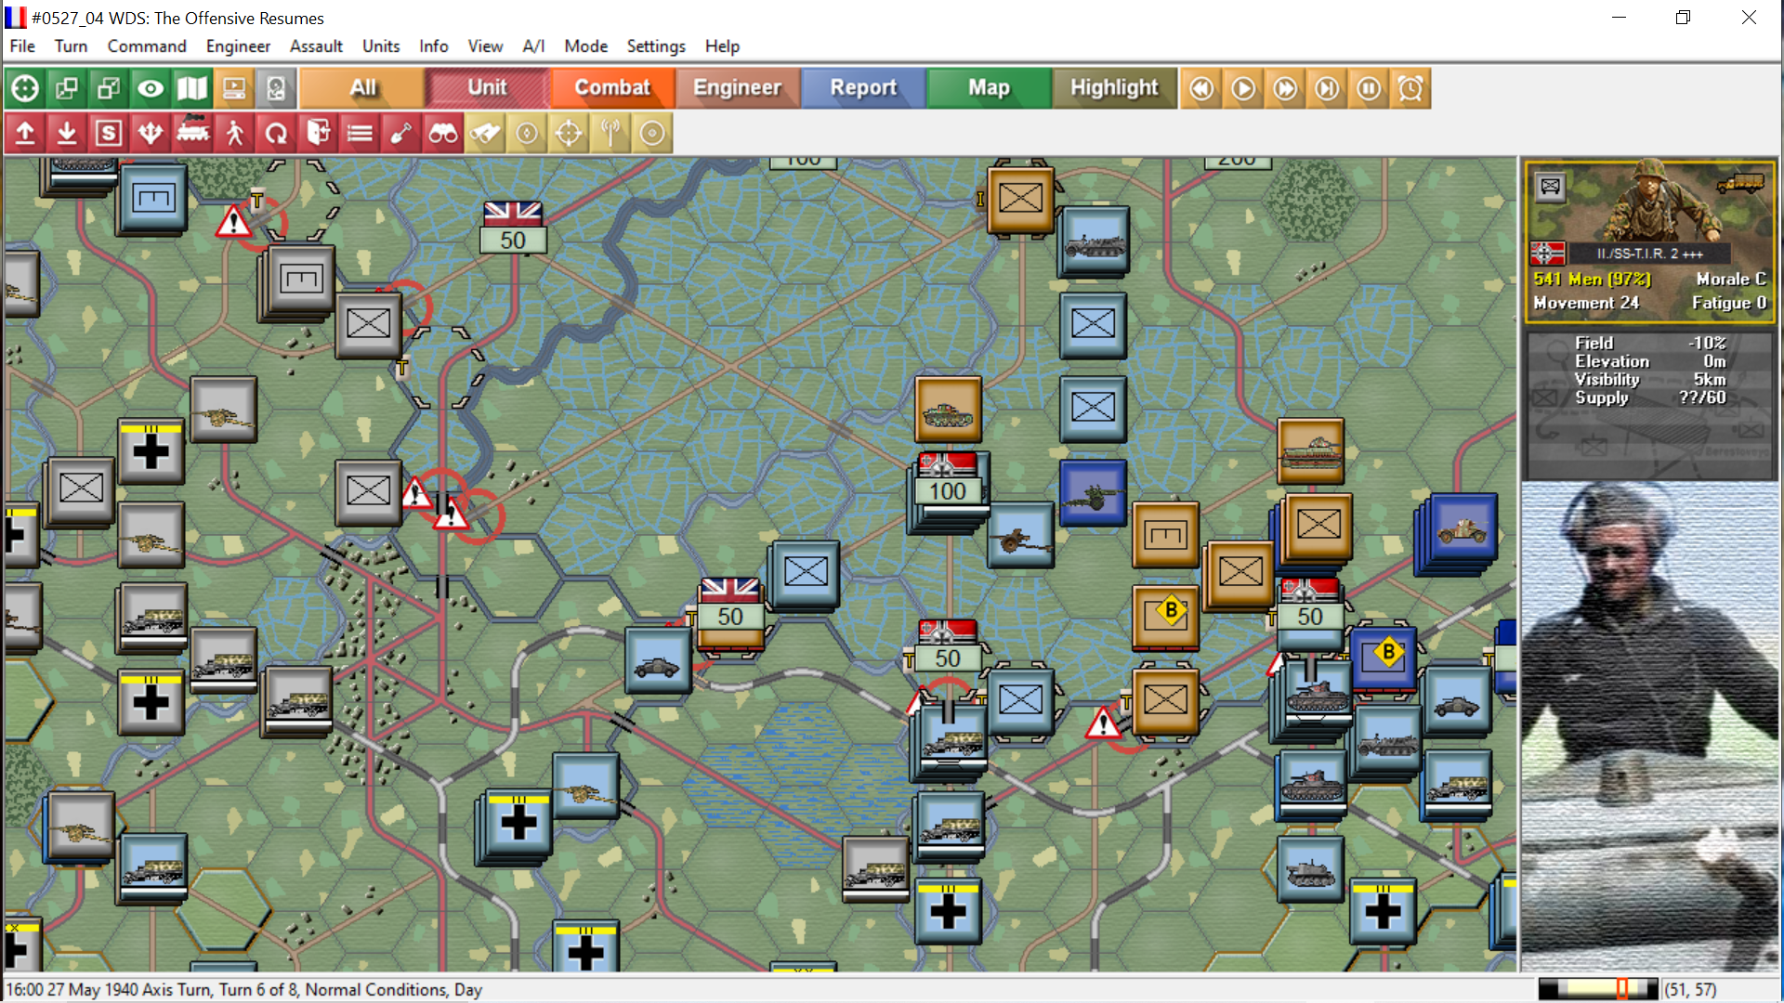Click the red list lines icon

pos(360,133)
